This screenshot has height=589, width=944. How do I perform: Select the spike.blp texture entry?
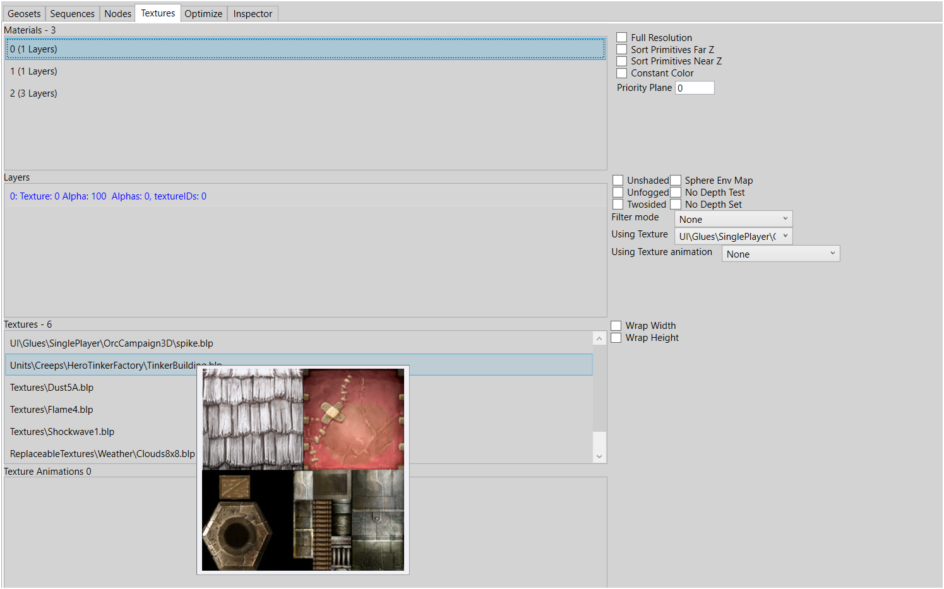tap(299, 343)
